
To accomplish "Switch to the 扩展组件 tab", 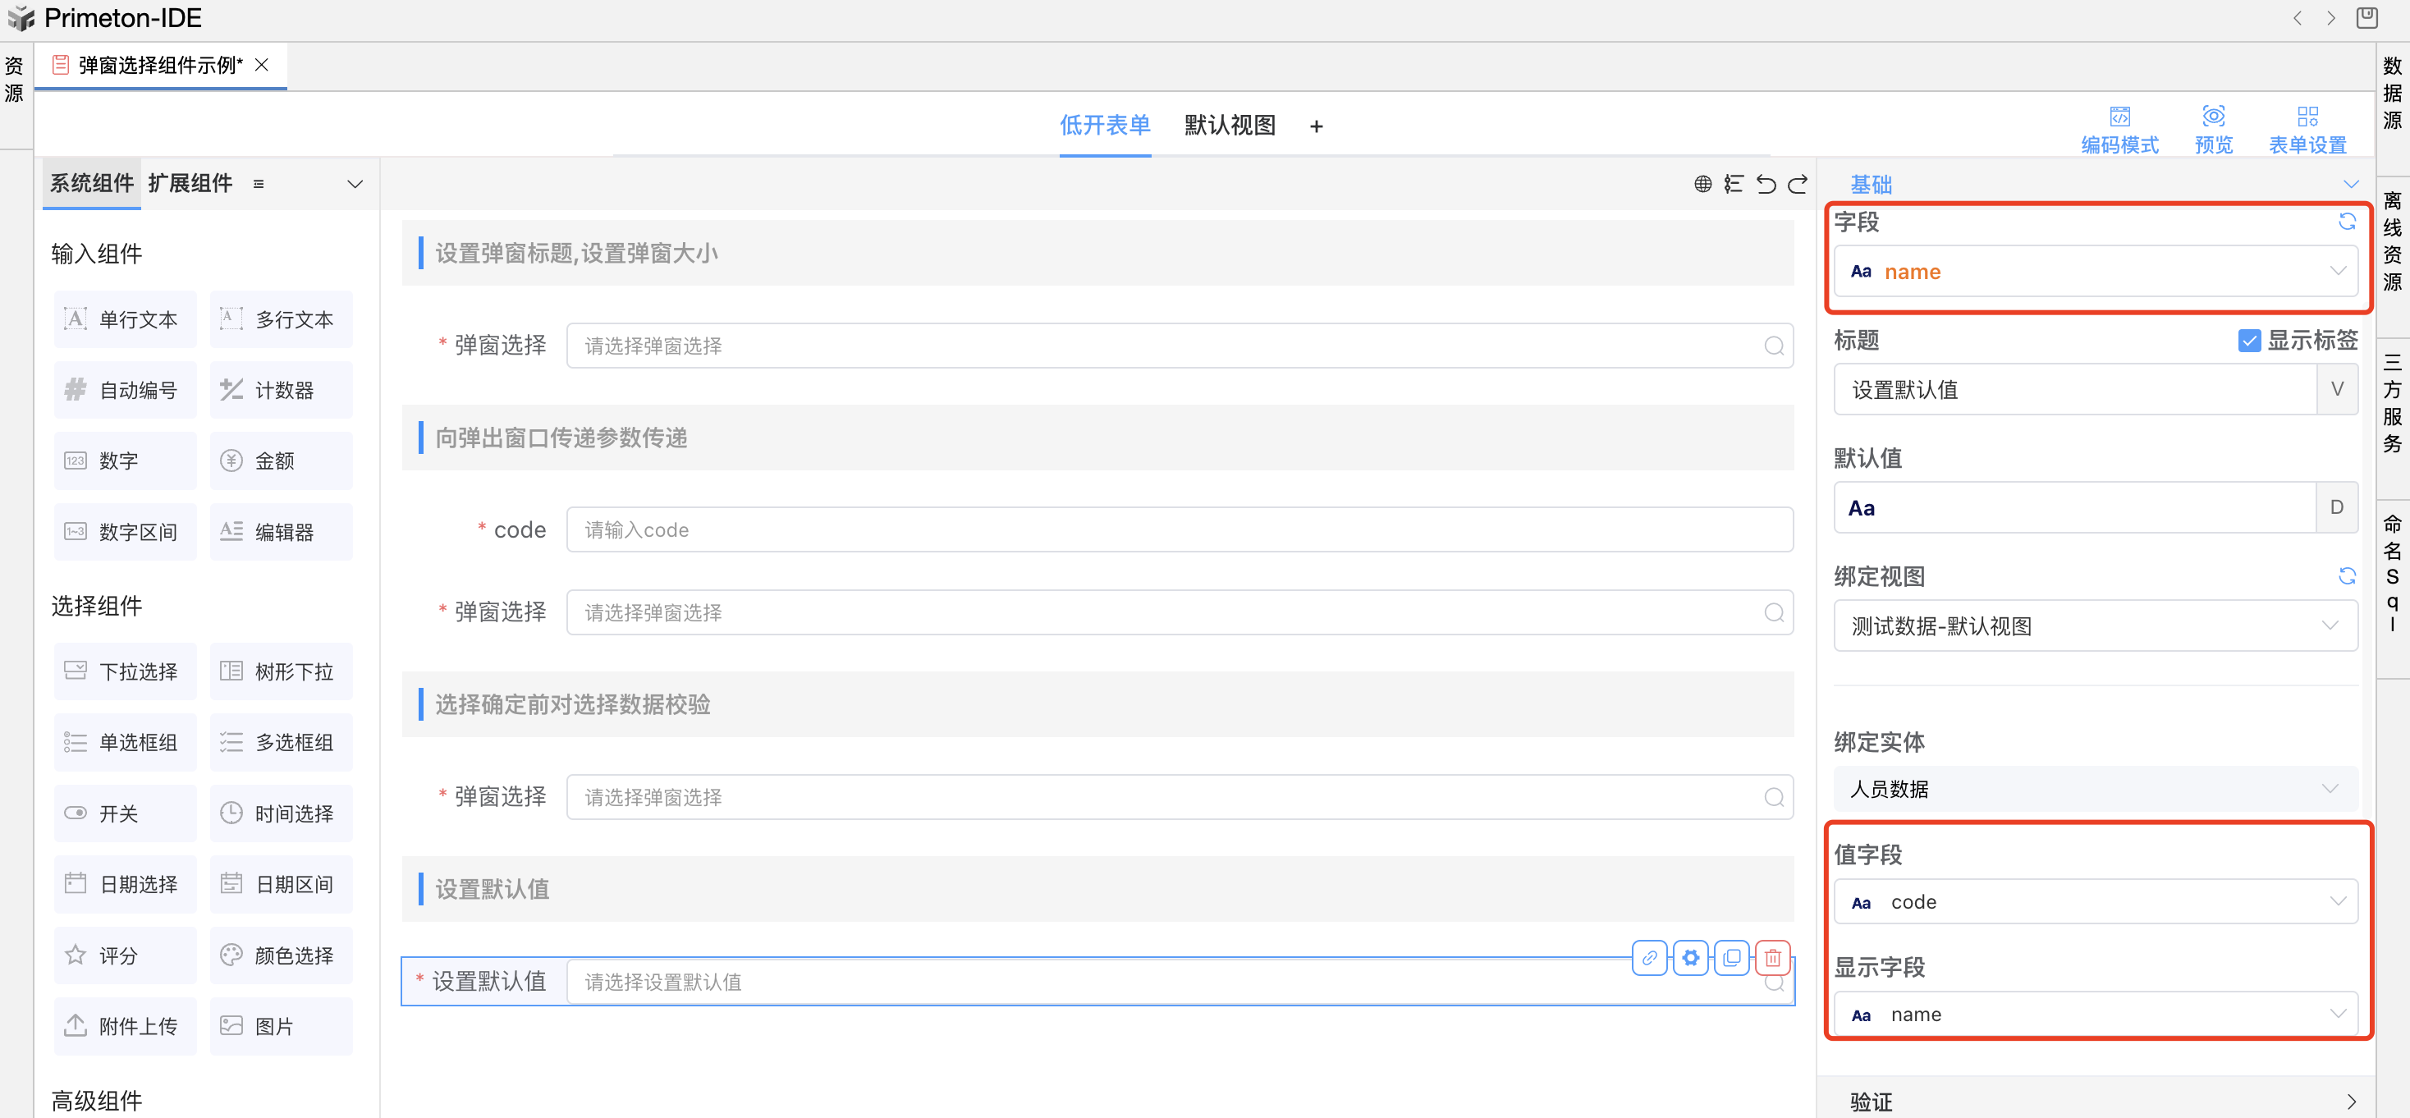I will [190, 183].
